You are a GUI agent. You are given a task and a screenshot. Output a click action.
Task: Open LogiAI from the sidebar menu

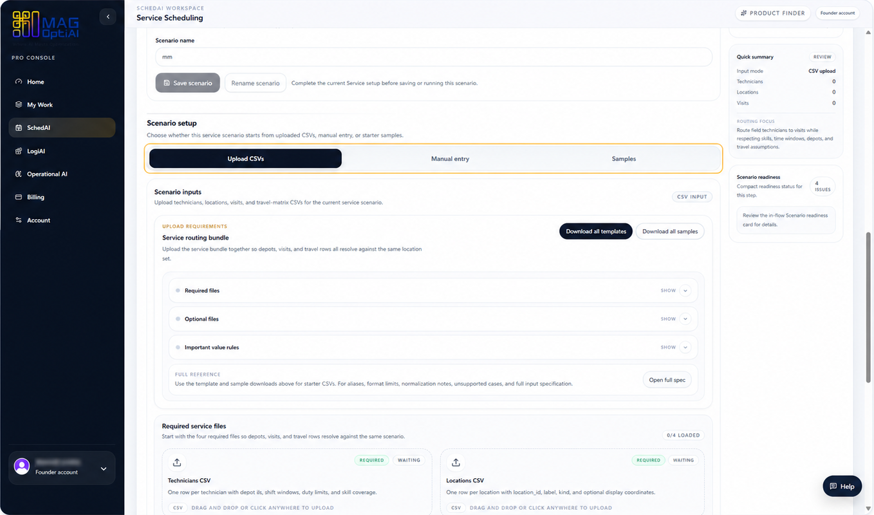pos(62,151)
